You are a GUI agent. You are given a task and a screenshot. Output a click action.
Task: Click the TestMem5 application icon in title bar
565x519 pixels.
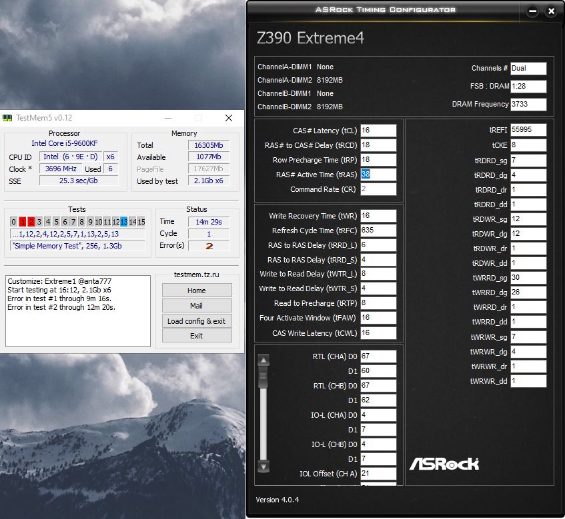(7, 118)
